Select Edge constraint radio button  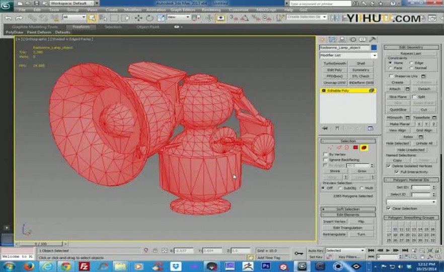(x=411, y=63)
